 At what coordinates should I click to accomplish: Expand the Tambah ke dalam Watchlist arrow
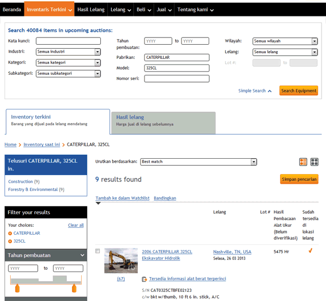[98, 204]
